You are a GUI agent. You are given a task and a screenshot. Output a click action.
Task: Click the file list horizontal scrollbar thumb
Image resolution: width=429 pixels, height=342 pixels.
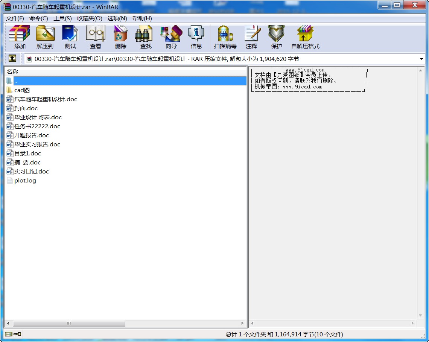(x=69, y=323)
